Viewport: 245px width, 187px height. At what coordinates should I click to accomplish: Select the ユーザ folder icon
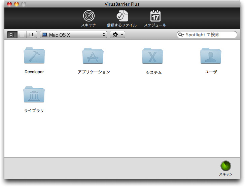pos(211,56)
